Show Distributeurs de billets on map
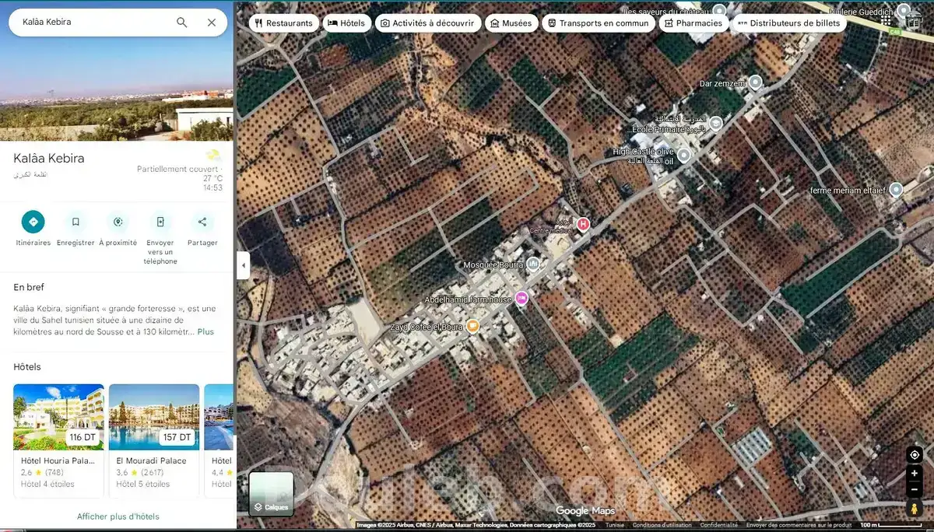This screenshot has width=934, height=532. [x=788, y=23]
